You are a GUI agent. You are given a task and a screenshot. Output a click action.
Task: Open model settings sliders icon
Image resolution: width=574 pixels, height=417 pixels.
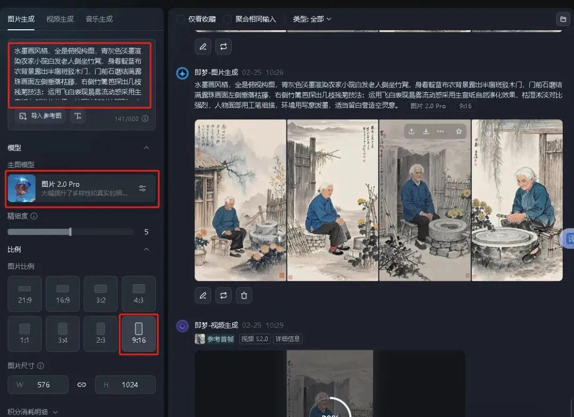[142, 188]
